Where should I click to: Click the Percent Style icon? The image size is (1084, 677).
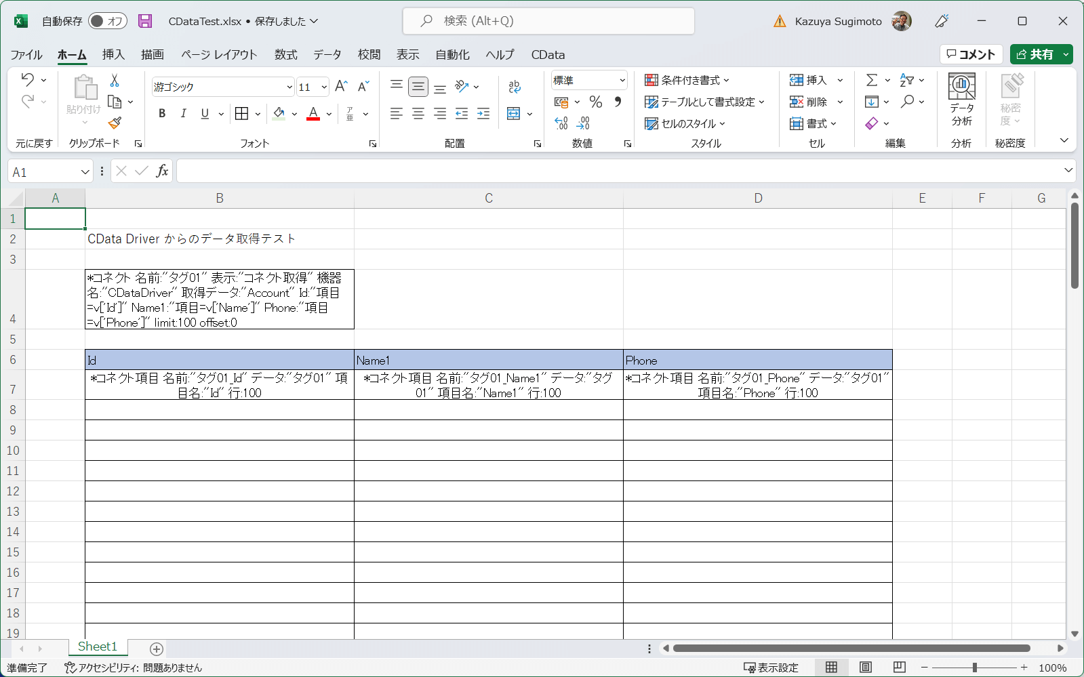click(x=596, y=102)
